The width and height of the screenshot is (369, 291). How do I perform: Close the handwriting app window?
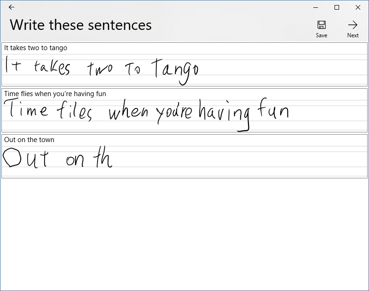tap(358, 7)
